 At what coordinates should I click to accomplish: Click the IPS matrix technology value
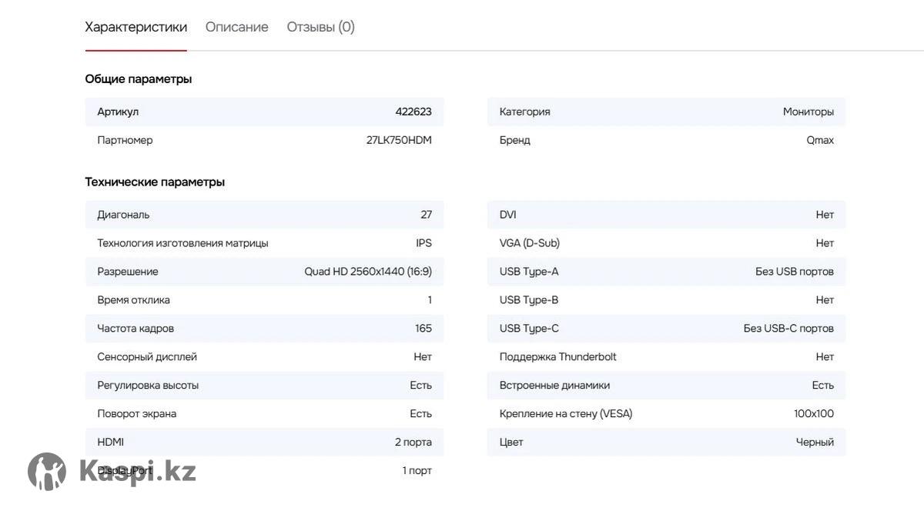tap(423, 243)
